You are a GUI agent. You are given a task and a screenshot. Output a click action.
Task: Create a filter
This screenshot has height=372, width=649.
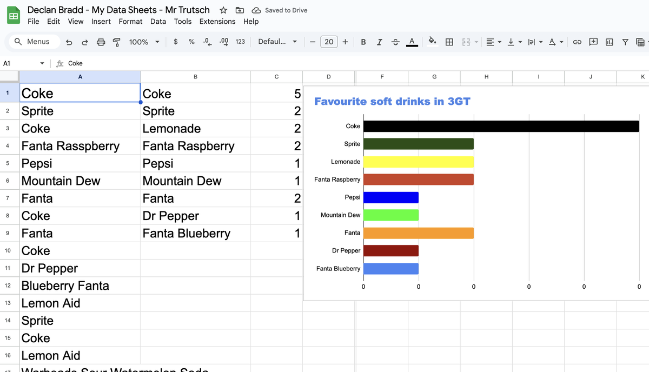(x=625, y=42)
